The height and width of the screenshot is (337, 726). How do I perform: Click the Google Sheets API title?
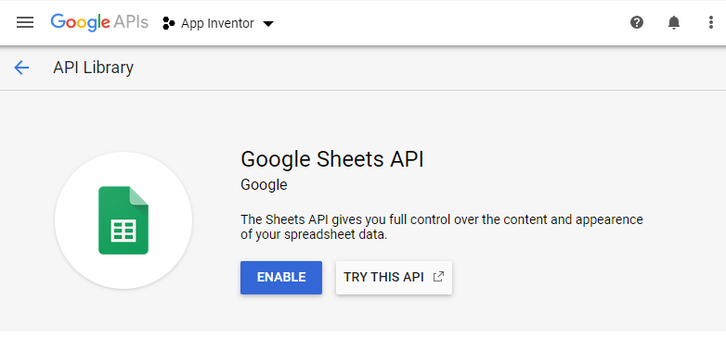tap(332, 159)
